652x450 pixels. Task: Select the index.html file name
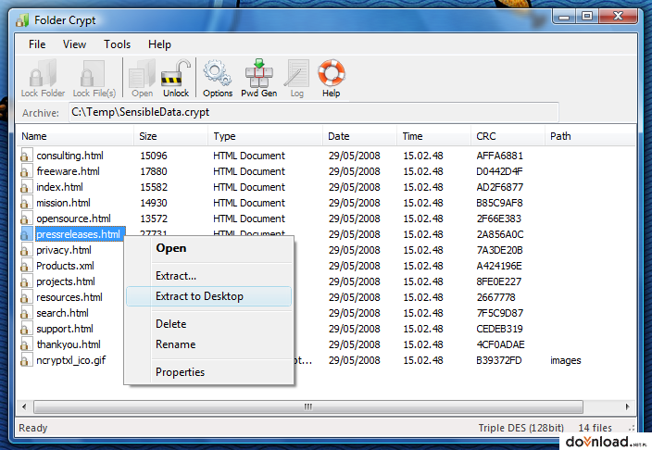59,187
